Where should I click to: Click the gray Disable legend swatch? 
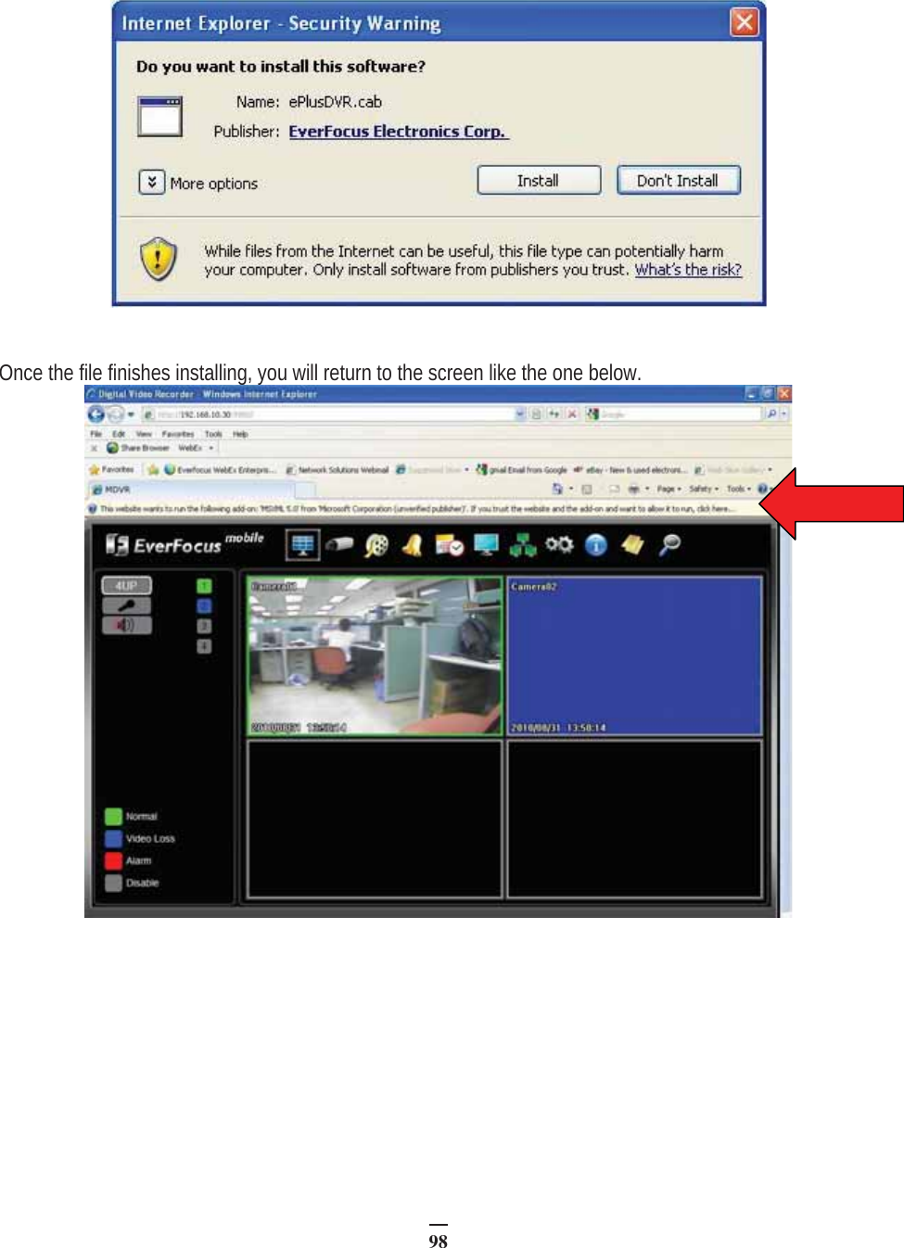(x=113, y=884)
